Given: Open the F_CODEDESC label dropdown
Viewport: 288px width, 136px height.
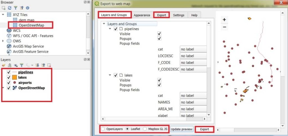Looking at the screenshot, I should tap(193, 69).
